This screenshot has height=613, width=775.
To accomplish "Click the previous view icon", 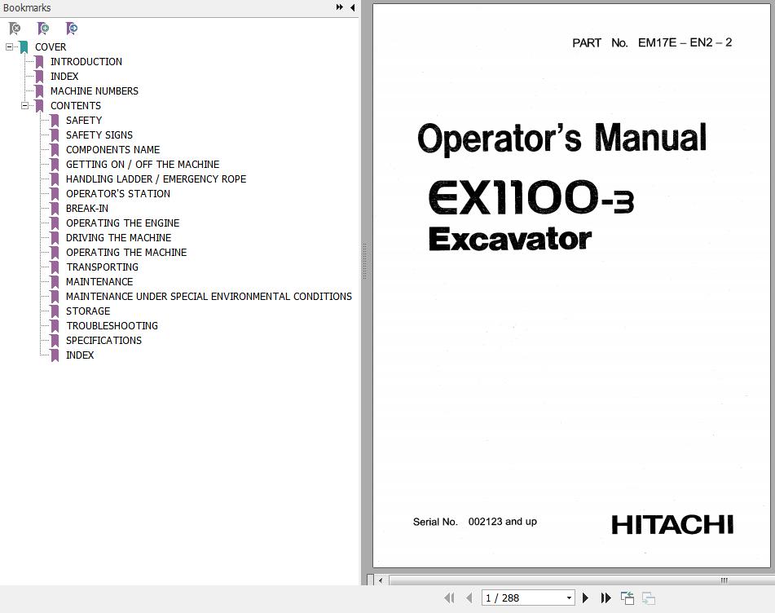I will pyautogui.click(x=627, y=598).
